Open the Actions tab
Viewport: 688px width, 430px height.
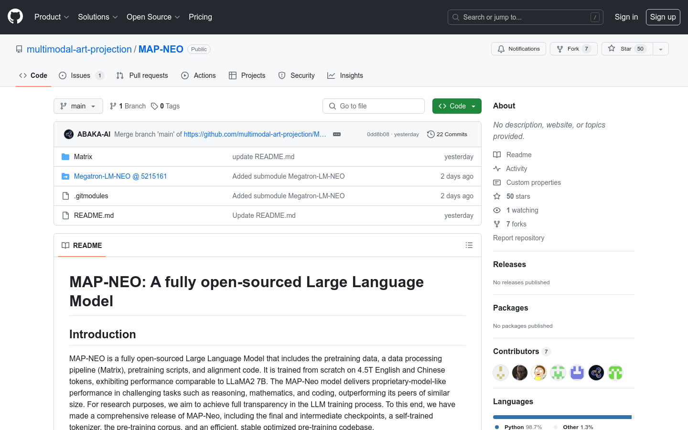[x=198, y=75]
